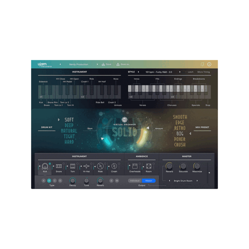The height and width of the screenshot is (249, 249).
Task: Select the Hi-Hat cymbal icon
Action: click(86, 166)
